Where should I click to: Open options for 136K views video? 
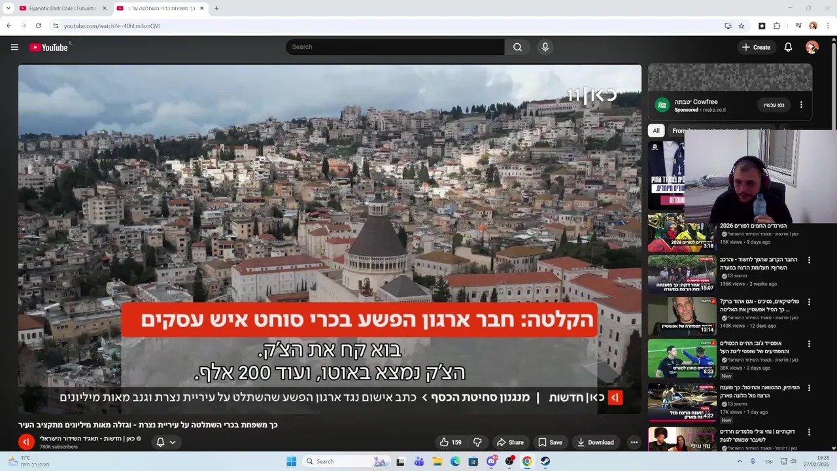(x=809, y=260)
